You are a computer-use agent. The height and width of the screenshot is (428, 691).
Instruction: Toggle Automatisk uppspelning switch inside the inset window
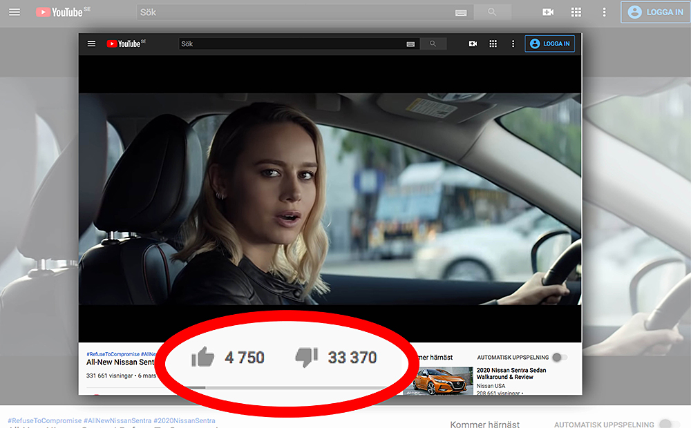559,358
